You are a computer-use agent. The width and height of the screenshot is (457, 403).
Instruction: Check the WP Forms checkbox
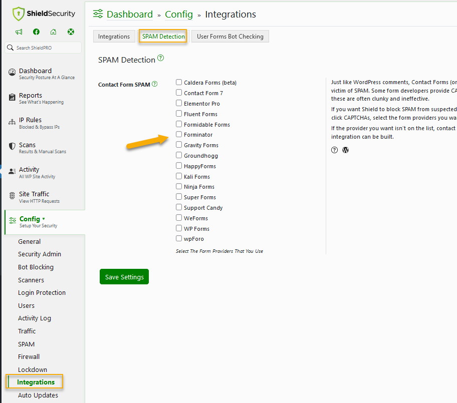[x=179, y=228]
